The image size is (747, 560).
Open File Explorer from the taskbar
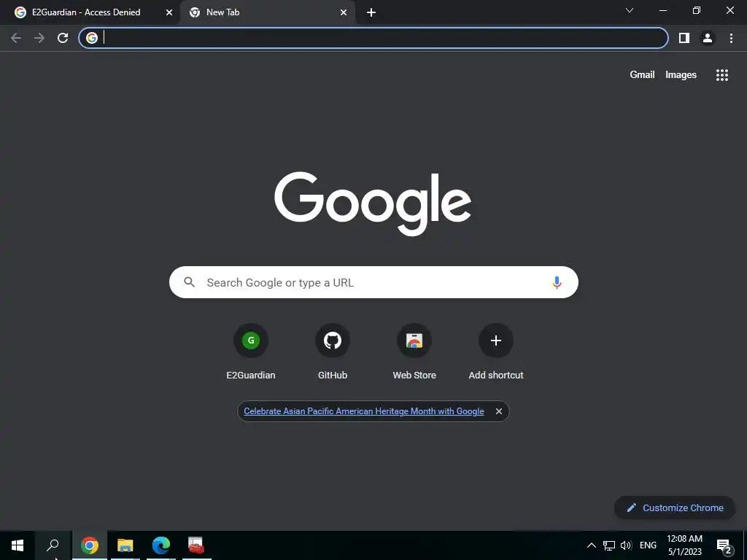pyautogui.click(x=125, y=545)
